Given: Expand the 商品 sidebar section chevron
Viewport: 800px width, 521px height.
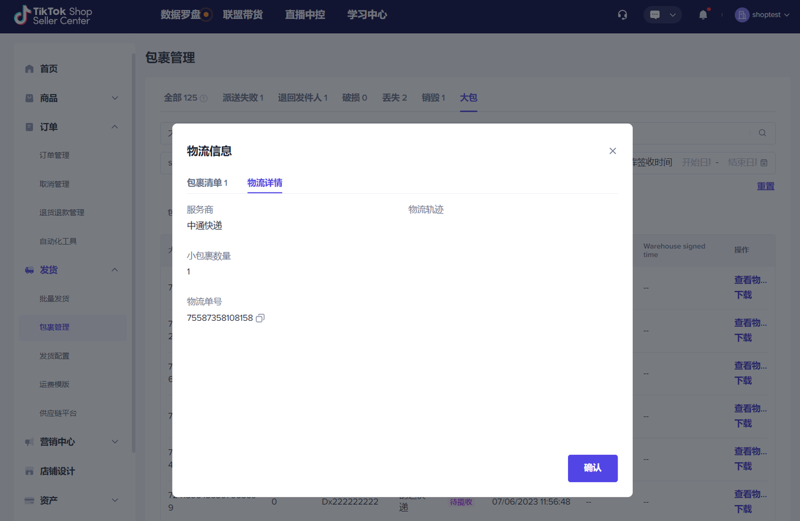Looking at the screenshot, I should click(115, 98).
